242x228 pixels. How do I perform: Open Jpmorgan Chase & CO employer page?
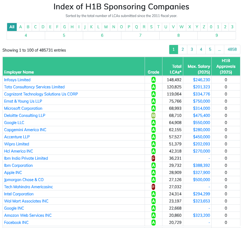point(24,180)
